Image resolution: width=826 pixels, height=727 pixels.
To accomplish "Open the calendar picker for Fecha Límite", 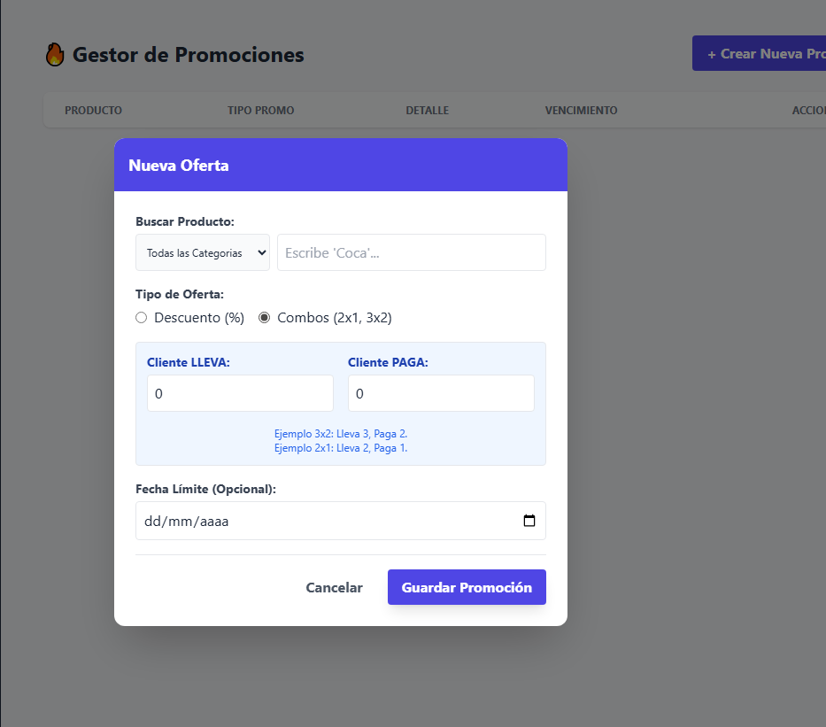I will 529,521.
